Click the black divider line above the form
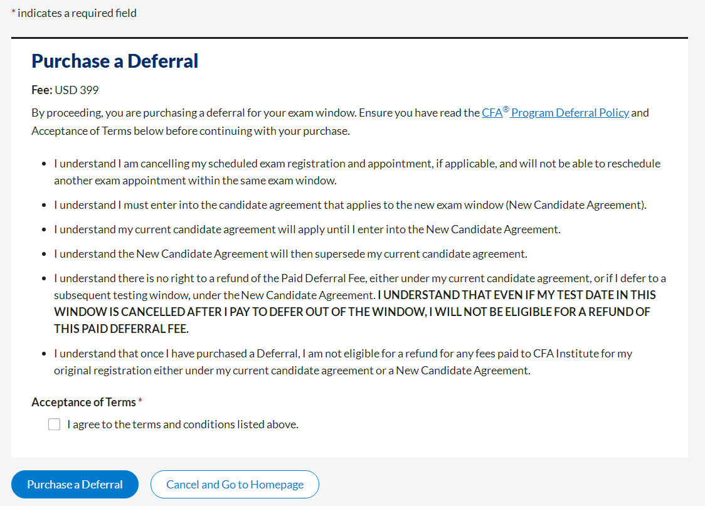The width and height of the screenshot is (705, 506). coord(349,38)
